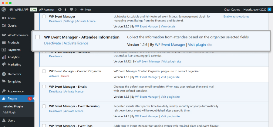This screenshot has height=127, width=273.
Task: Click the Zoom camera icon in sidebar
Action: coord(4,18)
